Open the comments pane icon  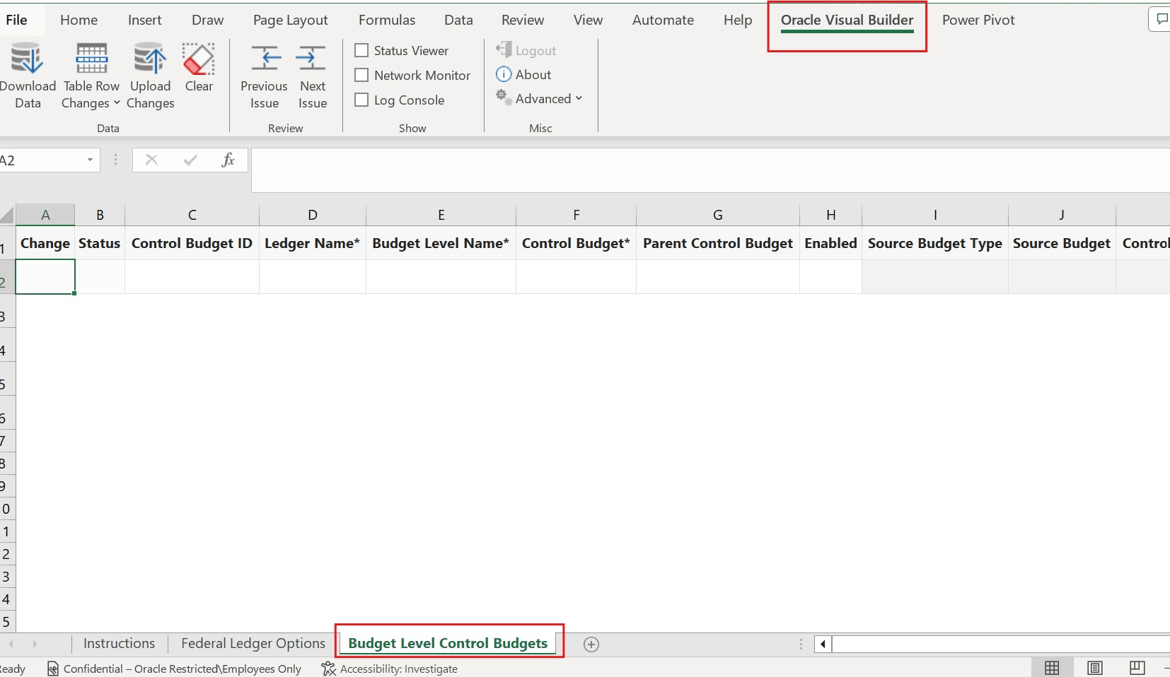coord(1161,19)
